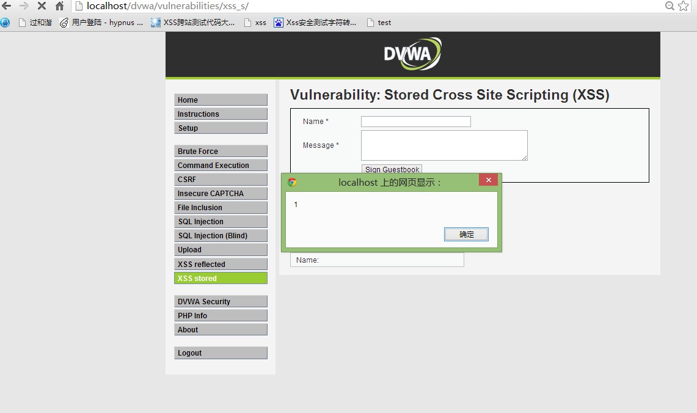The width and height of the screenshot is (697, 413).
Task: Open SQL Injection (Blind) page
Action: point(221,236)
